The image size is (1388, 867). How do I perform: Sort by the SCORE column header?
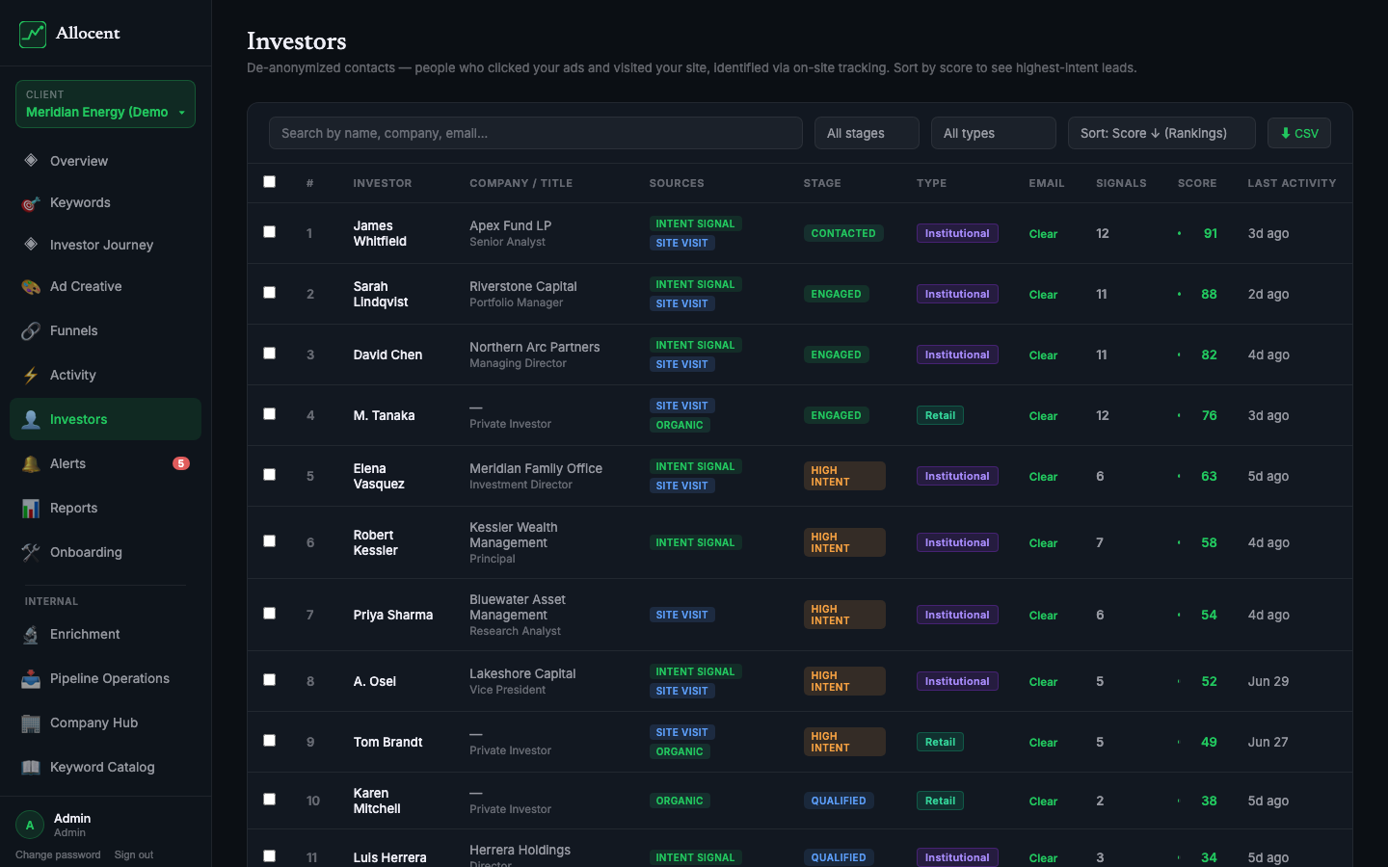1197,183
